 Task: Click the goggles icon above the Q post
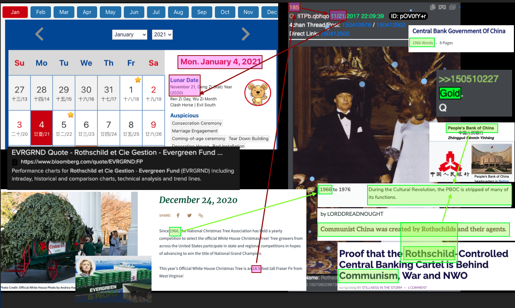pyautogui.click(x=442, y=7)
